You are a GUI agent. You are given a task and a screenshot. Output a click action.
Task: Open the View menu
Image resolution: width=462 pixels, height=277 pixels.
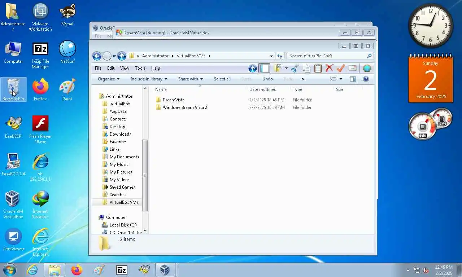[125, 68]
